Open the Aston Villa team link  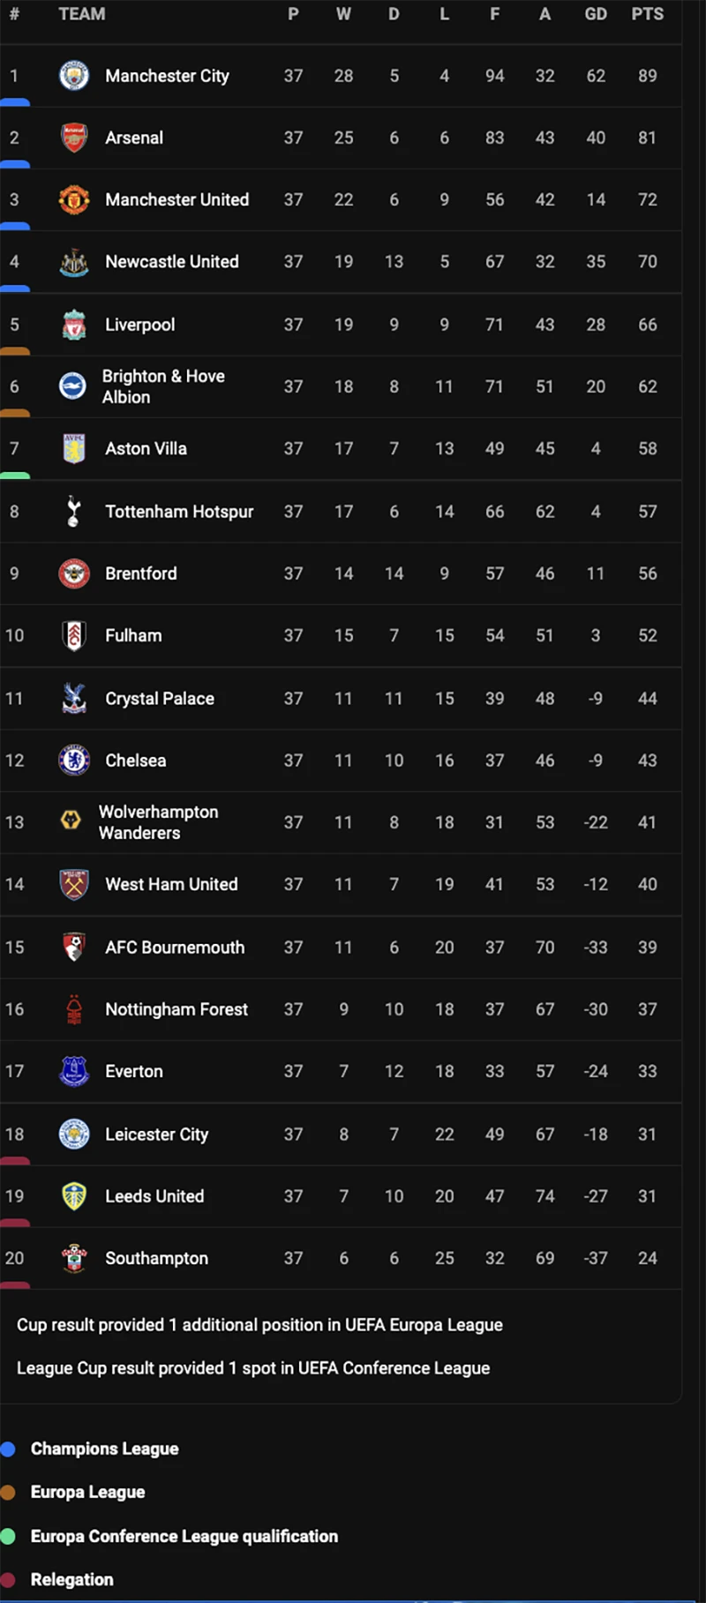click(x=146, y=449)
